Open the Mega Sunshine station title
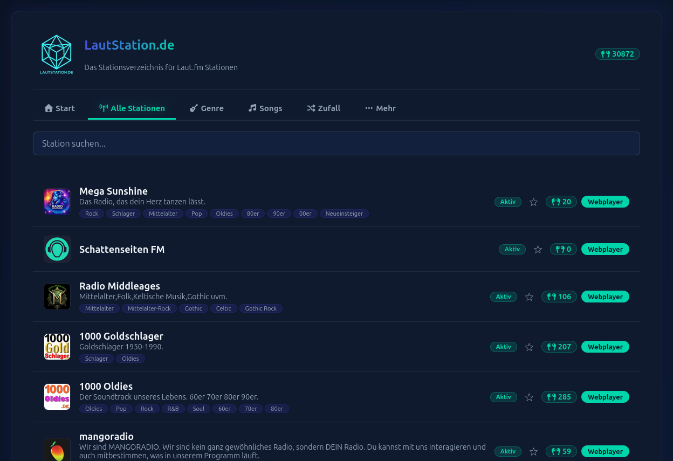 [113, 191]
